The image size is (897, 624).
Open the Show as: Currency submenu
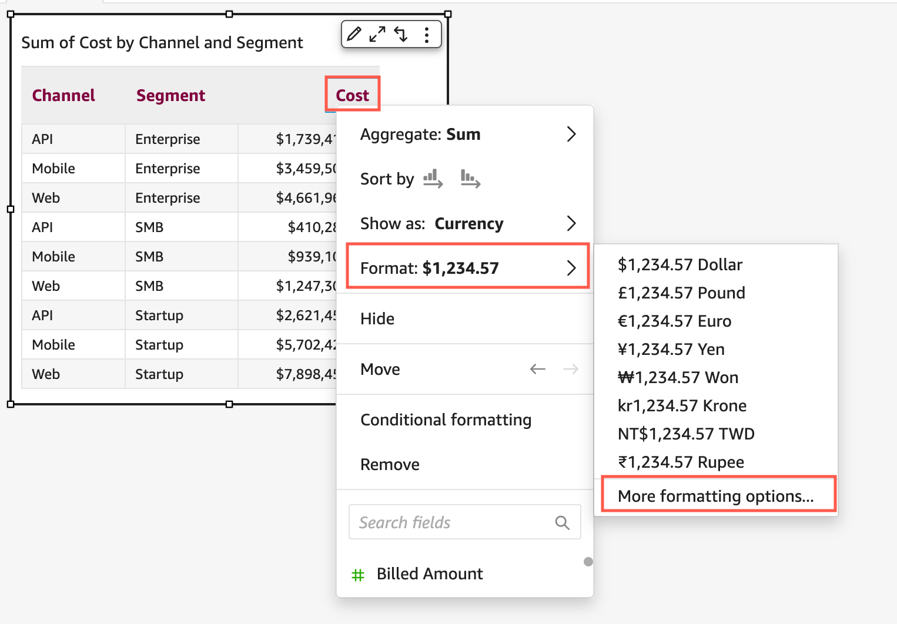pos(571,223)
